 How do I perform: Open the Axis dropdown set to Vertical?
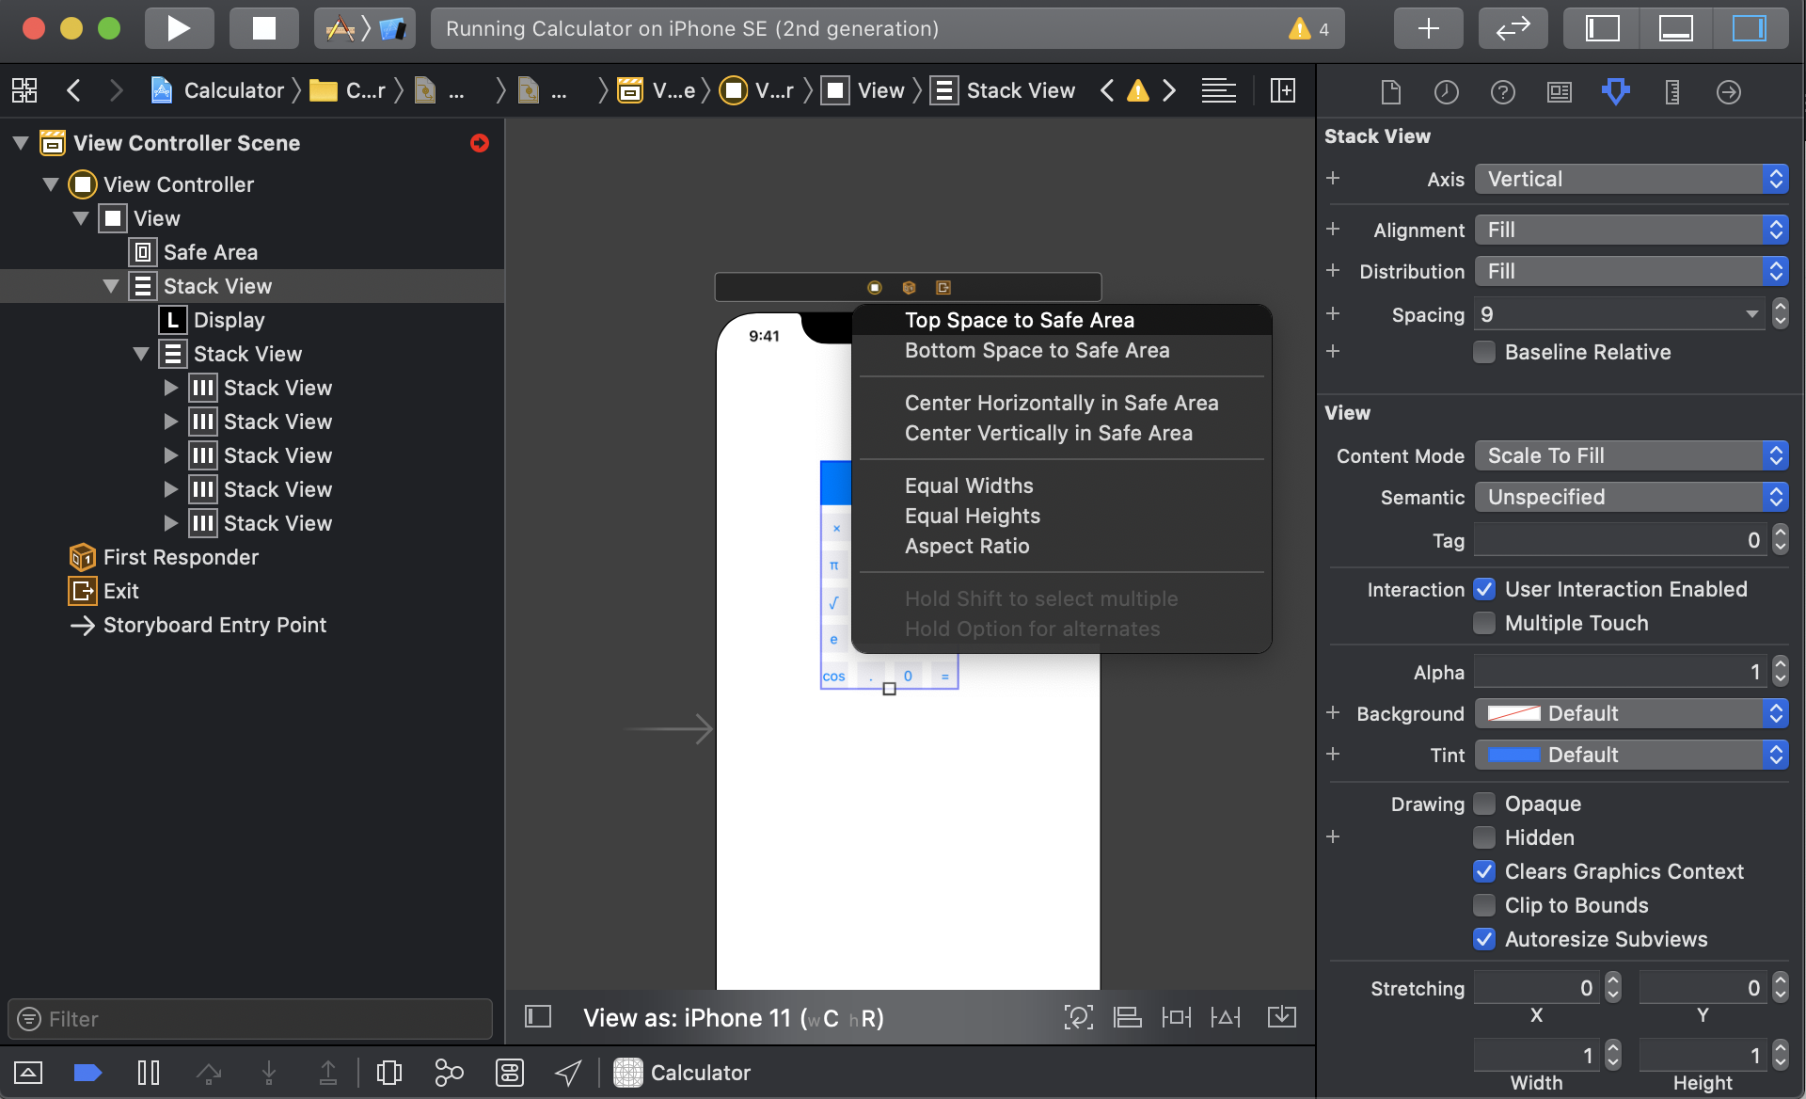click(1630, 179)
